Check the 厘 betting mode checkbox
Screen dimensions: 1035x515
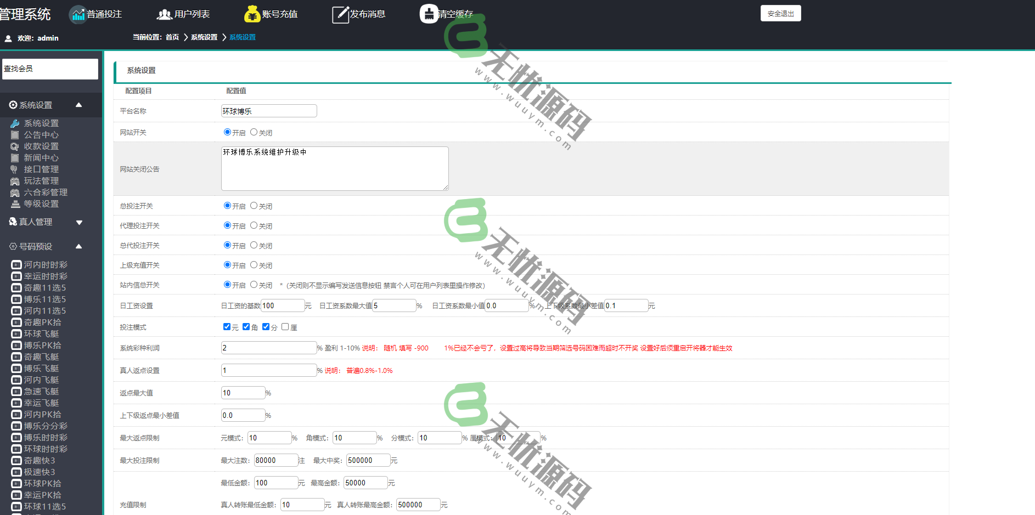pyautogui.click(x=285, y=326)
